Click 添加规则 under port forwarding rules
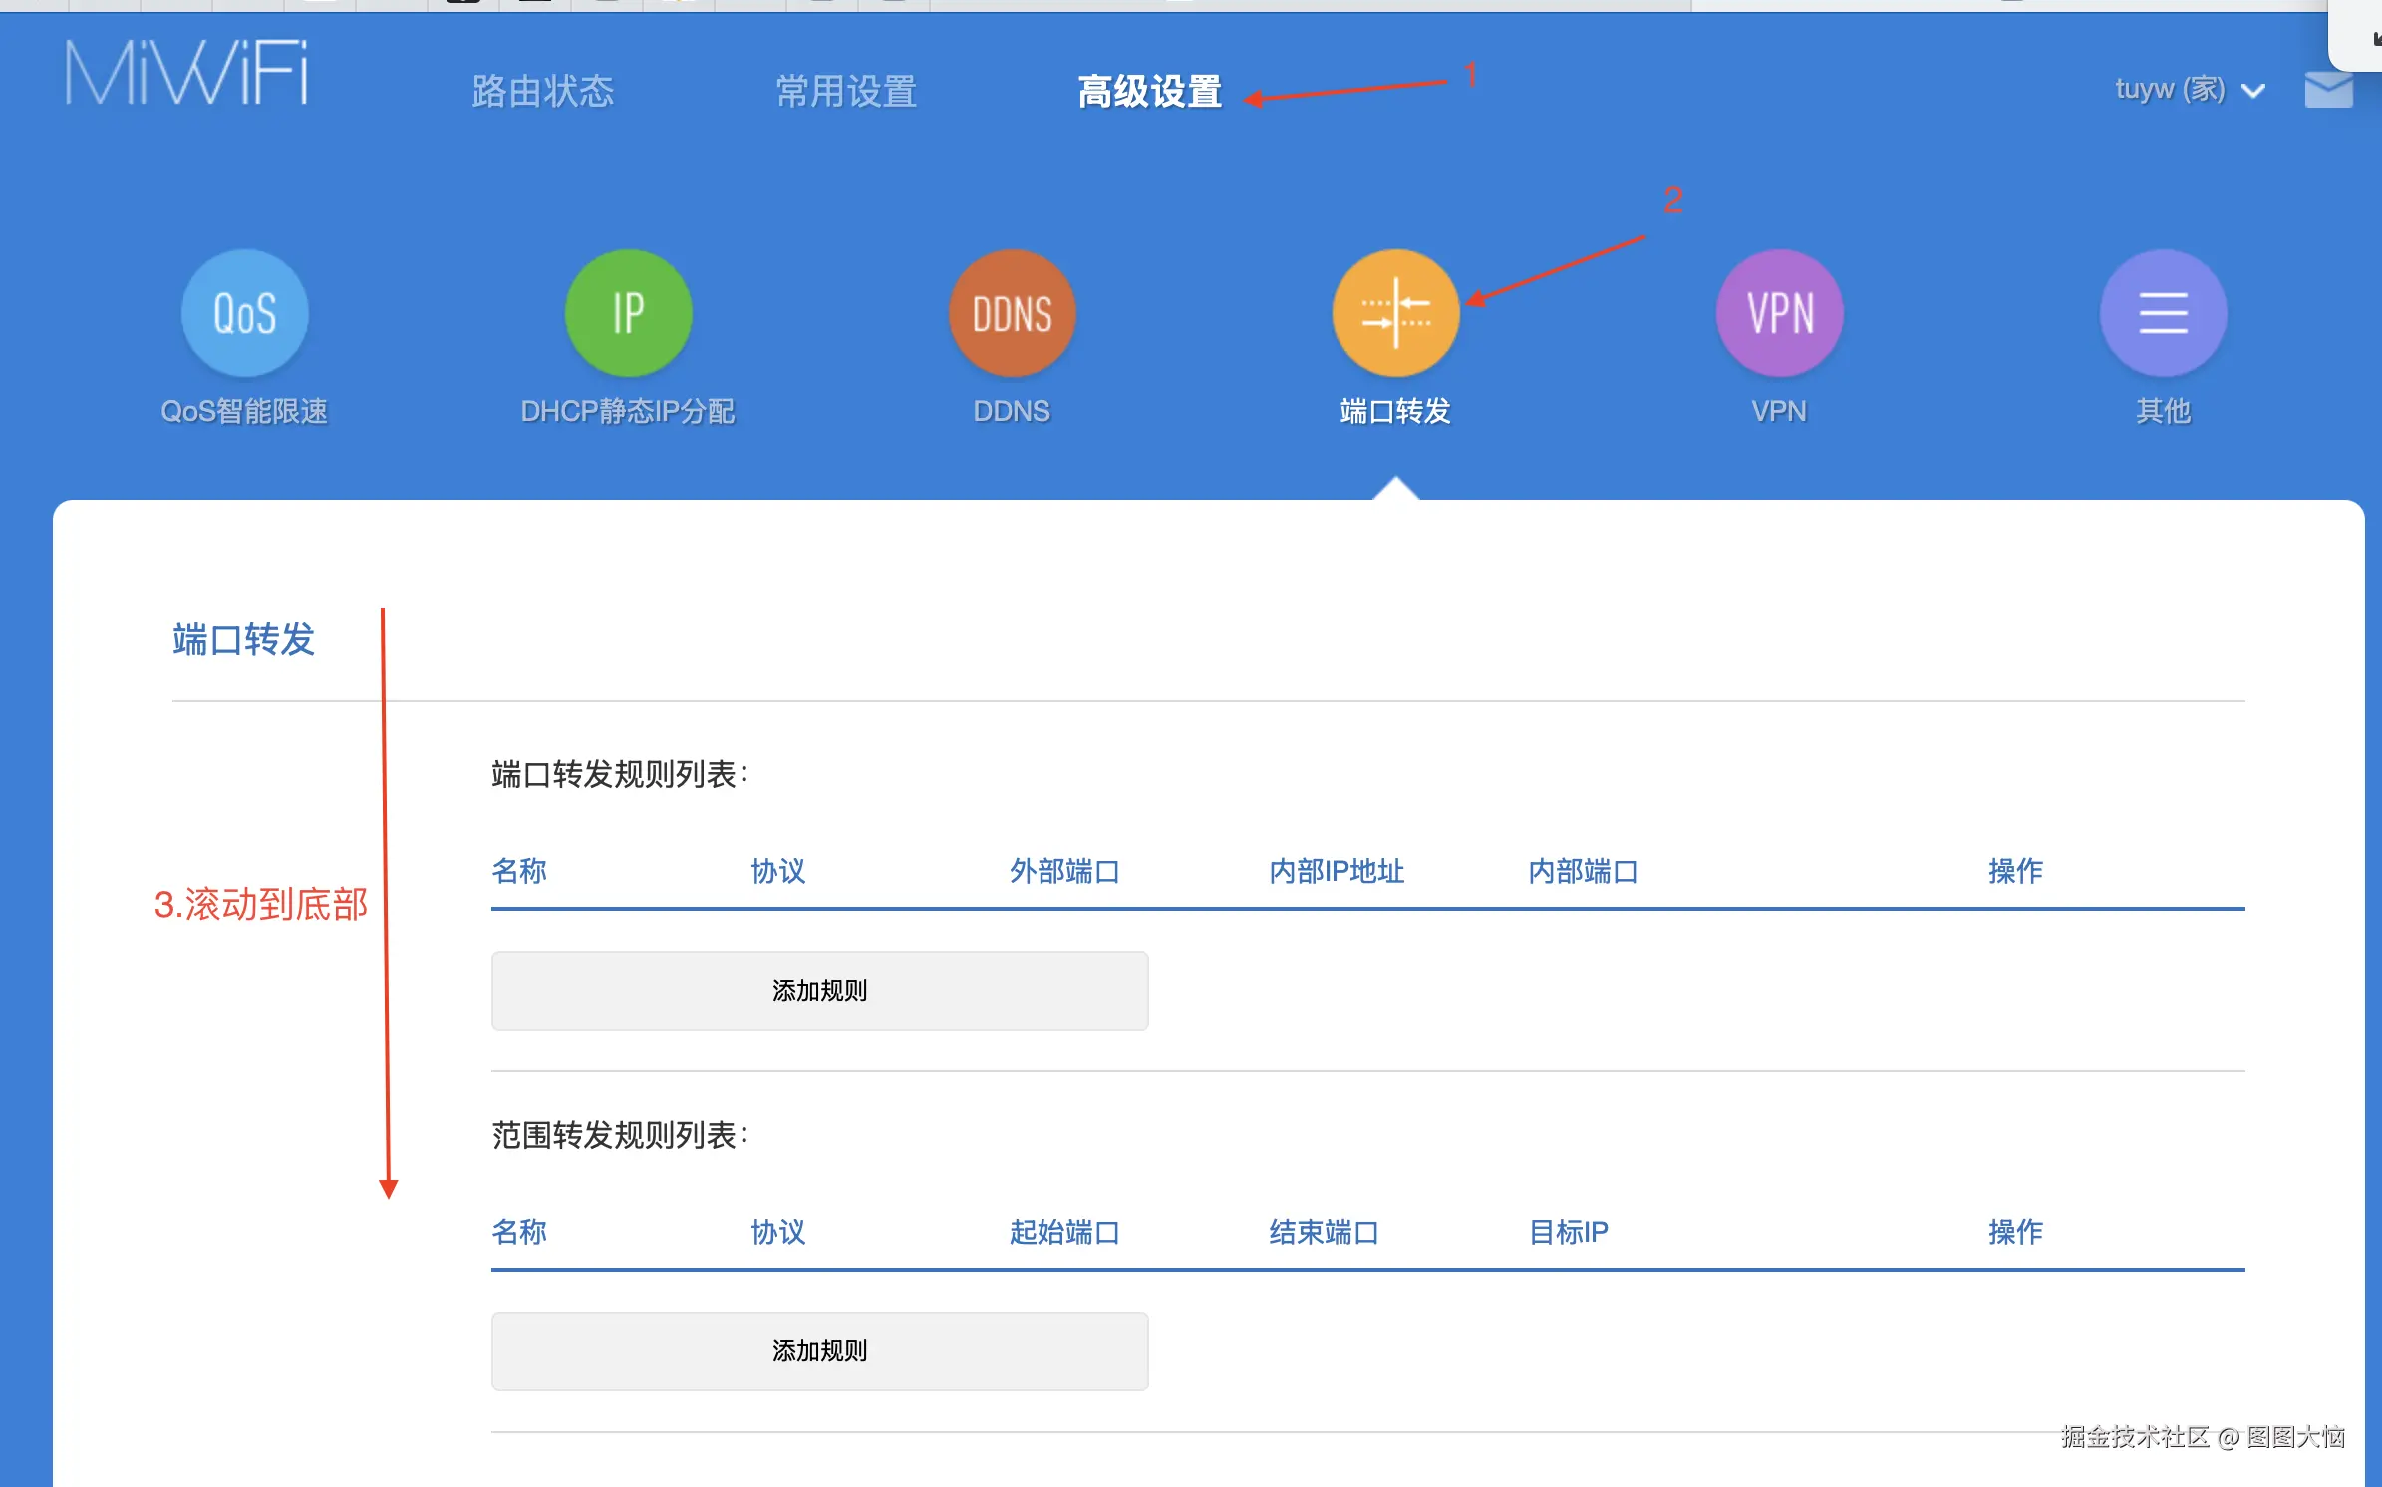 click(x=818, y=990)
